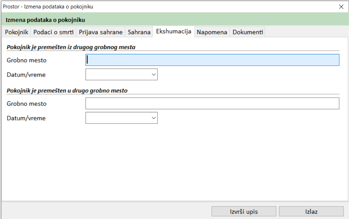Click the Grobno mesto label in the first section

coord(27,60)
